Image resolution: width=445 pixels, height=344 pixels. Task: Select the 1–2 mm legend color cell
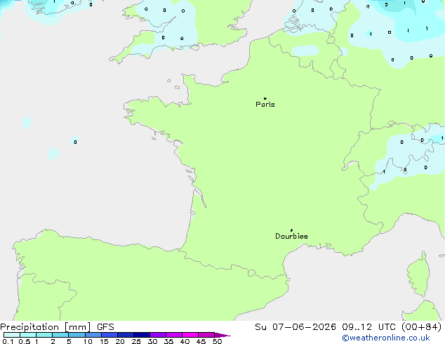[44, 335]
